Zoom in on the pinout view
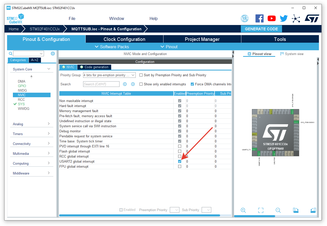This screenshot has width=327, height=226. click(x=243, y=210)
